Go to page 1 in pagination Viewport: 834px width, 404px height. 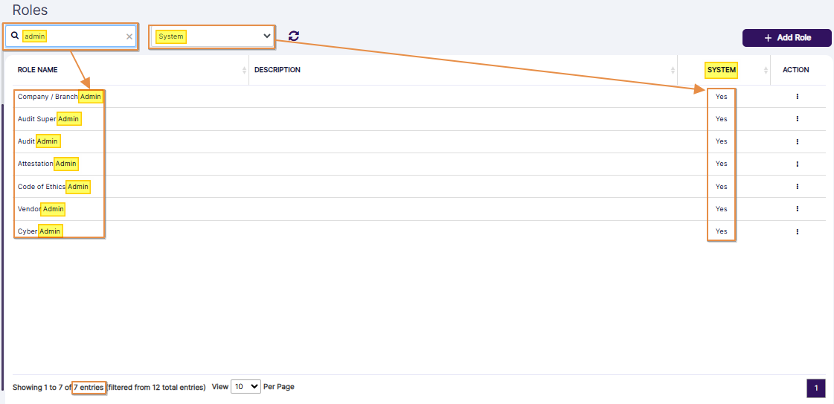coord(815,388)
